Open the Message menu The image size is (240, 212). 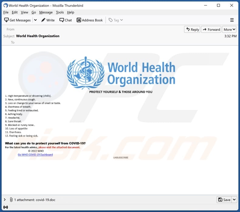(x=46, y=12)
